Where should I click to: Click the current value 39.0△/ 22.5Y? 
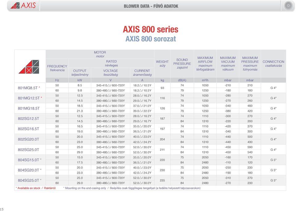tap(142, 111)
